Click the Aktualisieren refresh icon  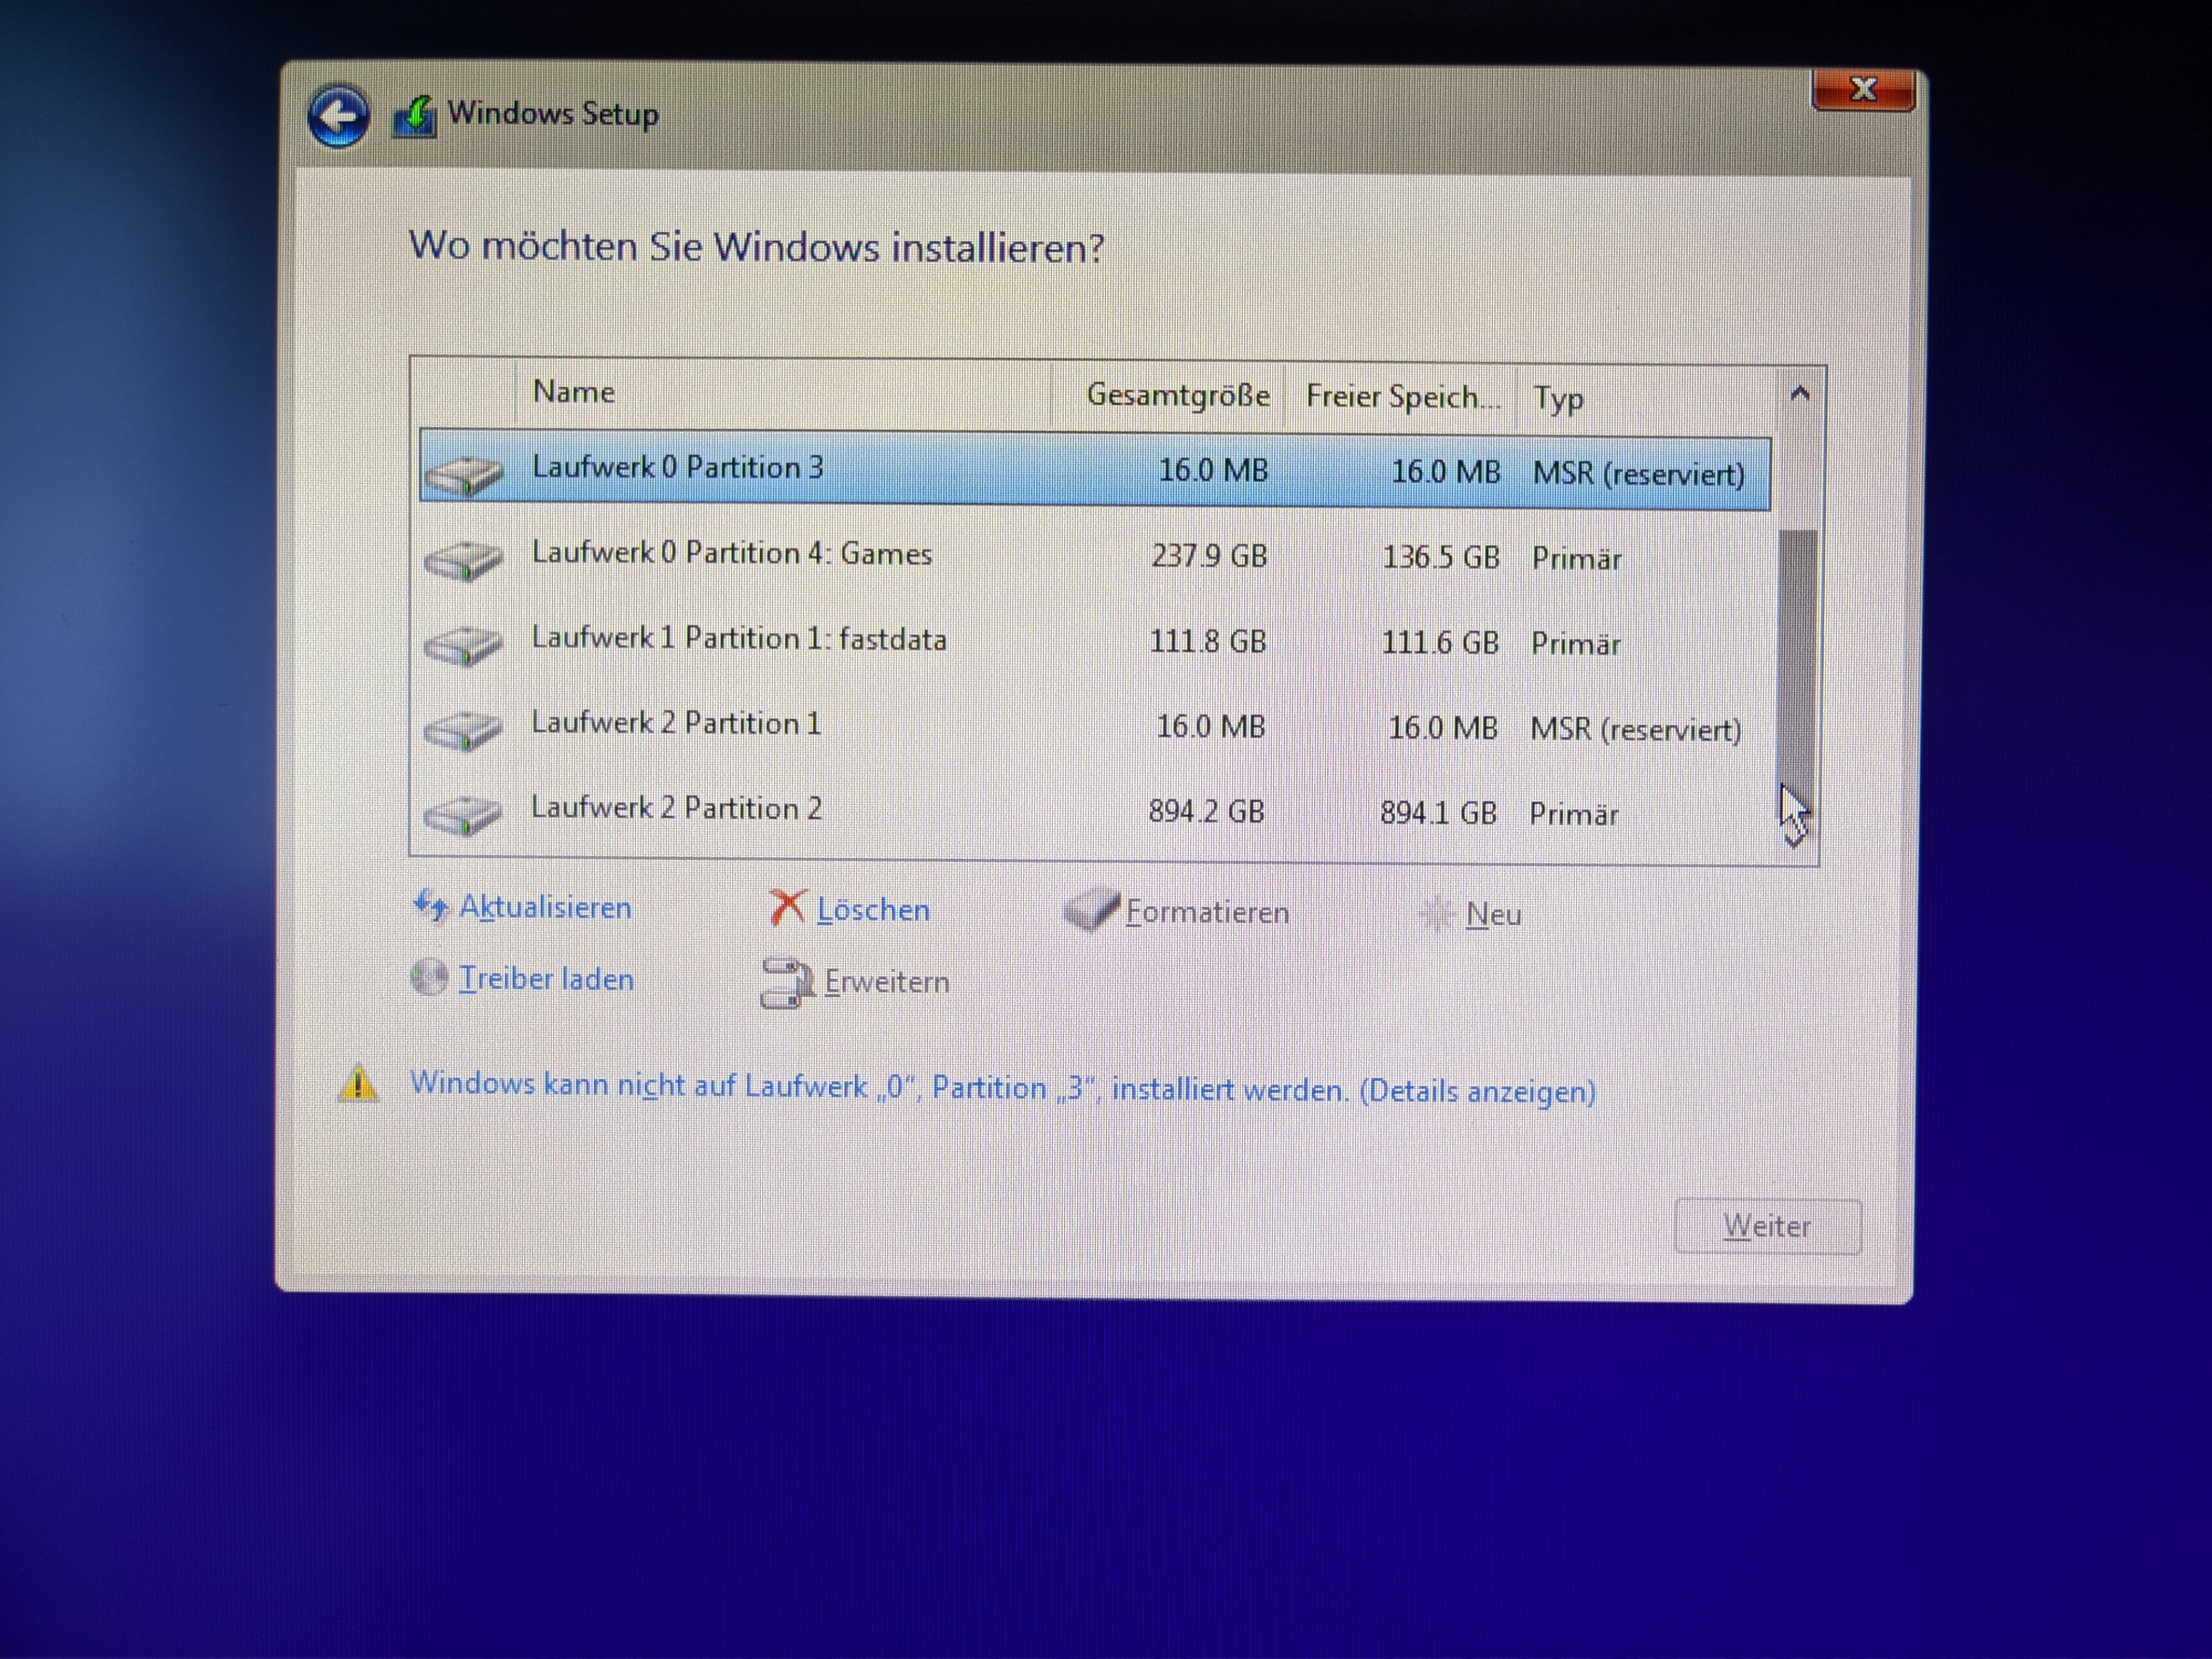click(x=431, y=906)
